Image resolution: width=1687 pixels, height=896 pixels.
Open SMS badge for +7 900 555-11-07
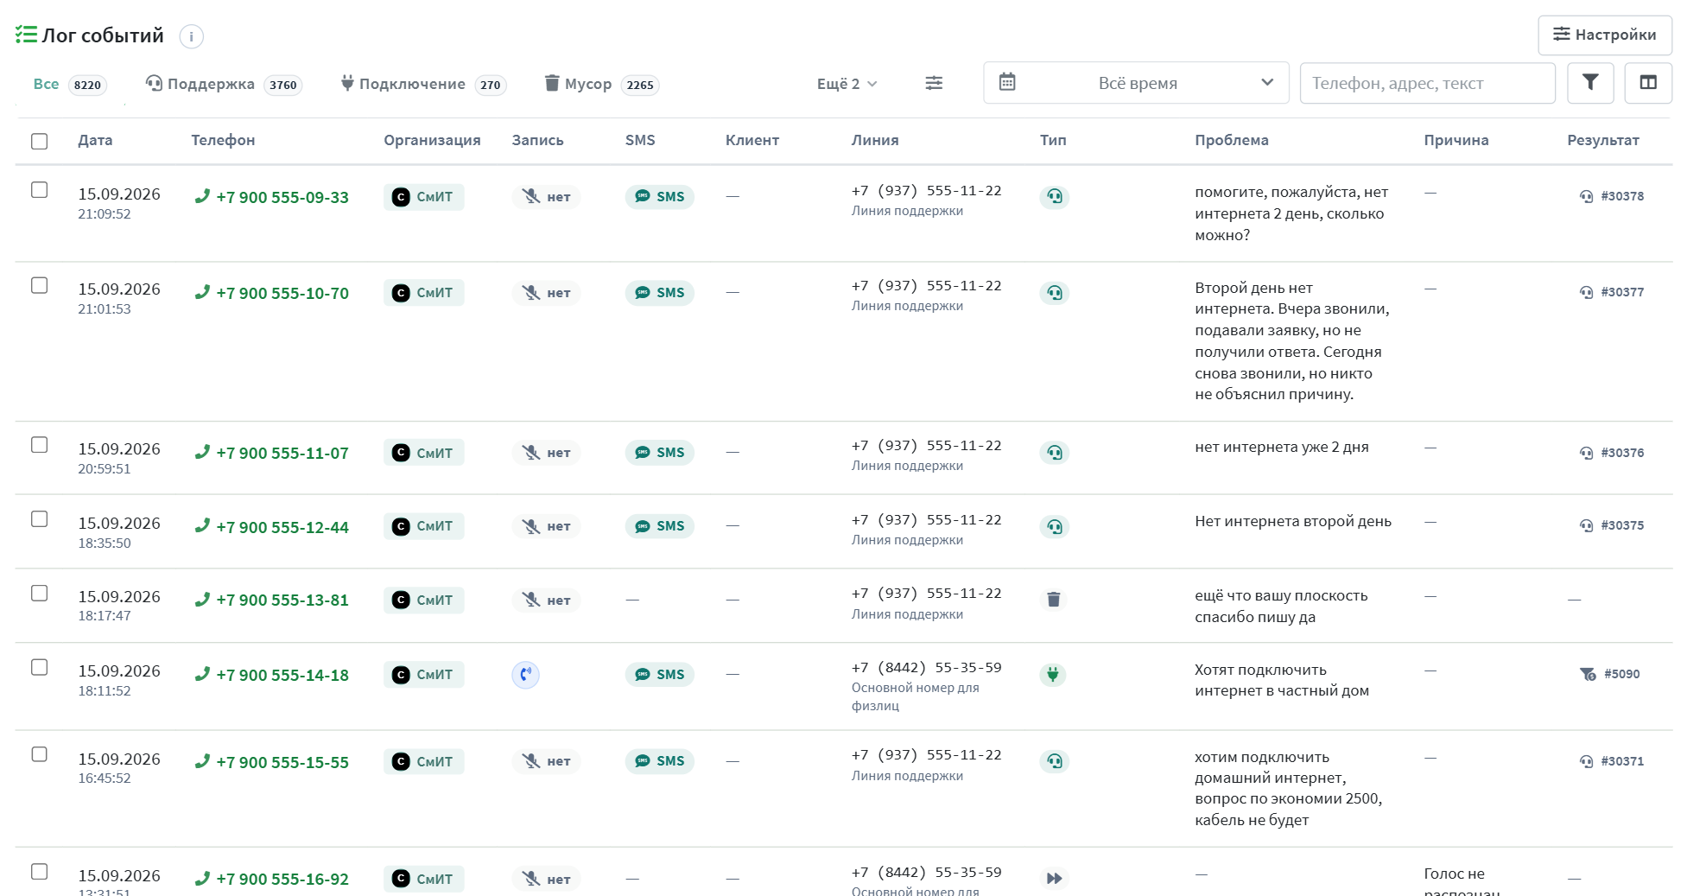pyautogui.click(x=660, y=453)
